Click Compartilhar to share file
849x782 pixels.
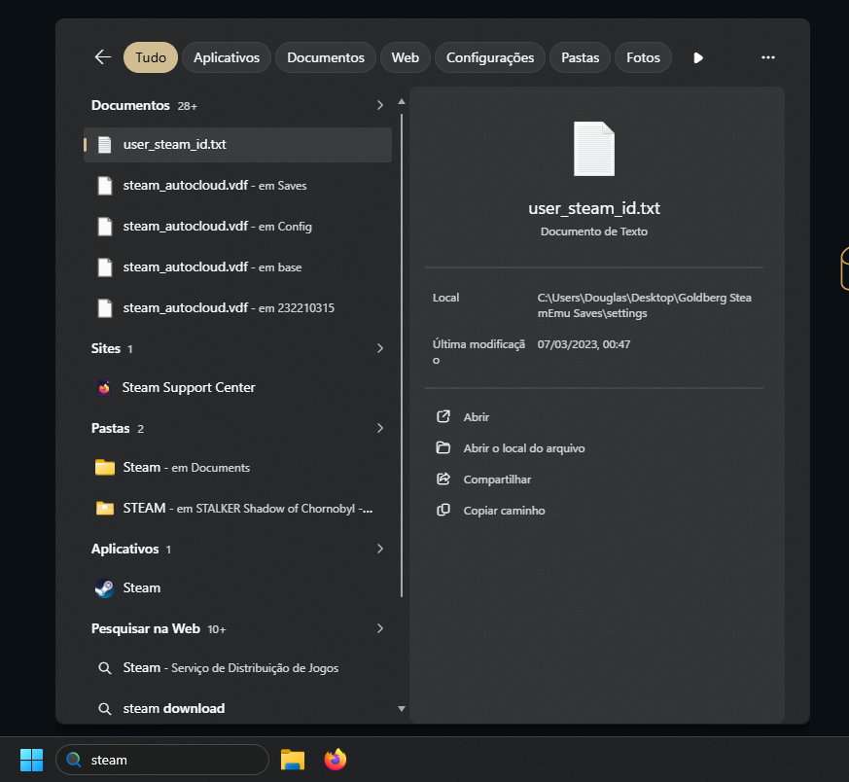[497, 480]
